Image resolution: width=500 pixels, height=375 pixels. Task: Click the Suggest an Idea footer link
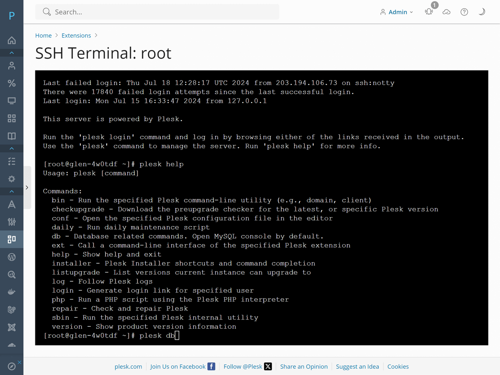(x=357, y=367)
